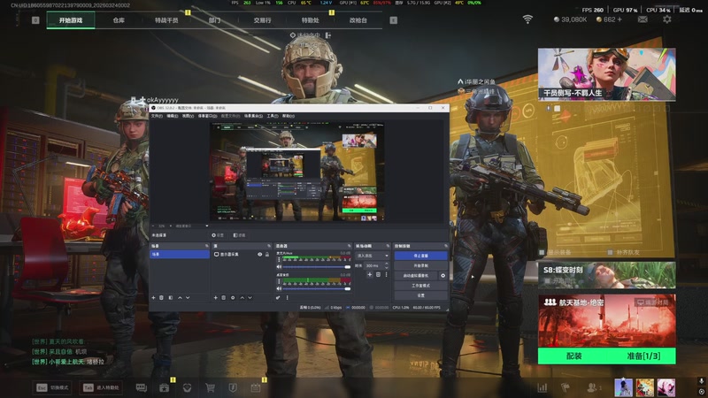Toggle lock on 显示器采集 source
This screenshot has height=398, width=708.
(267, 255)
